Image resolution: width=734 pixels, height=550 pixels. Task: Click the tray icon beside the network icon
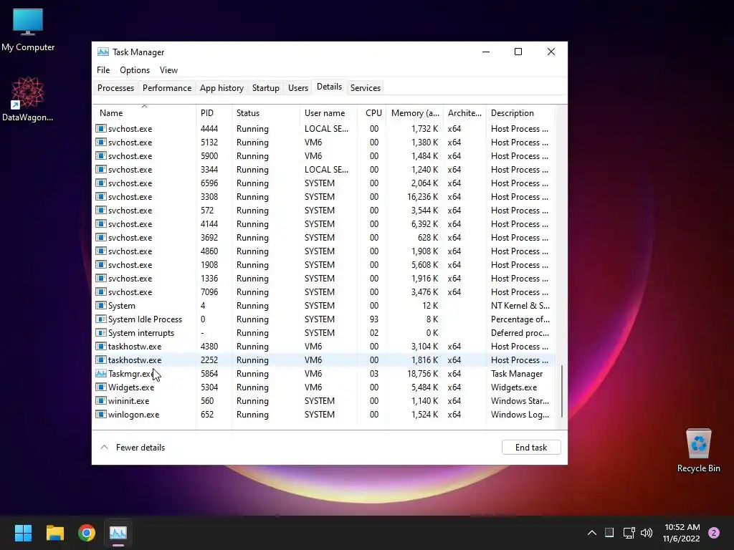click(x=609, y=532)
